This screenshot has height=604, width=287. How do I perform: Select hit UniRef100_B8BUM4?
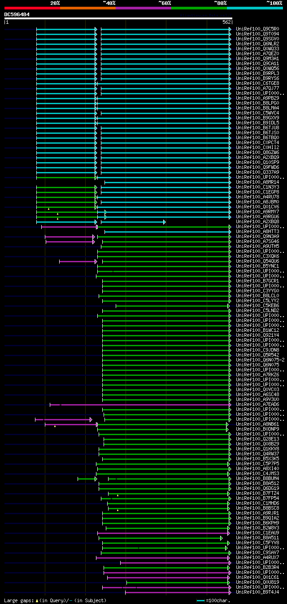click(x=257, y=478)
